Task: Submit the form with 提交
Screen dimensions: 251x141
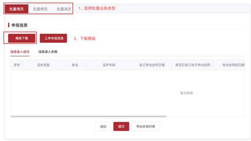Action: click(x=121, y=127)
